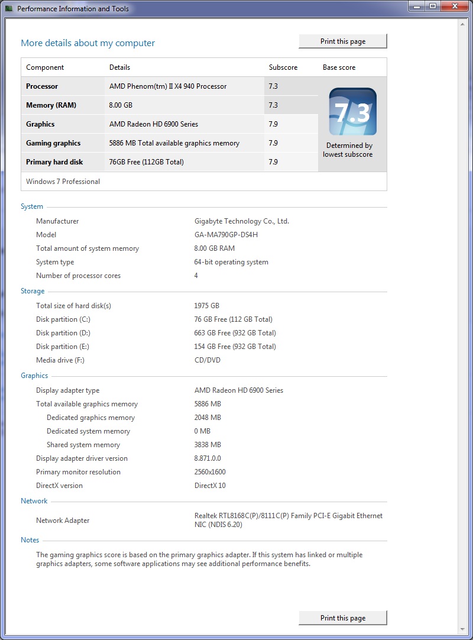Screen dimensions: 473x640
Task: Click AMD Phenom(tm) II X4 940 Processor text
Action: coord(168,86)
